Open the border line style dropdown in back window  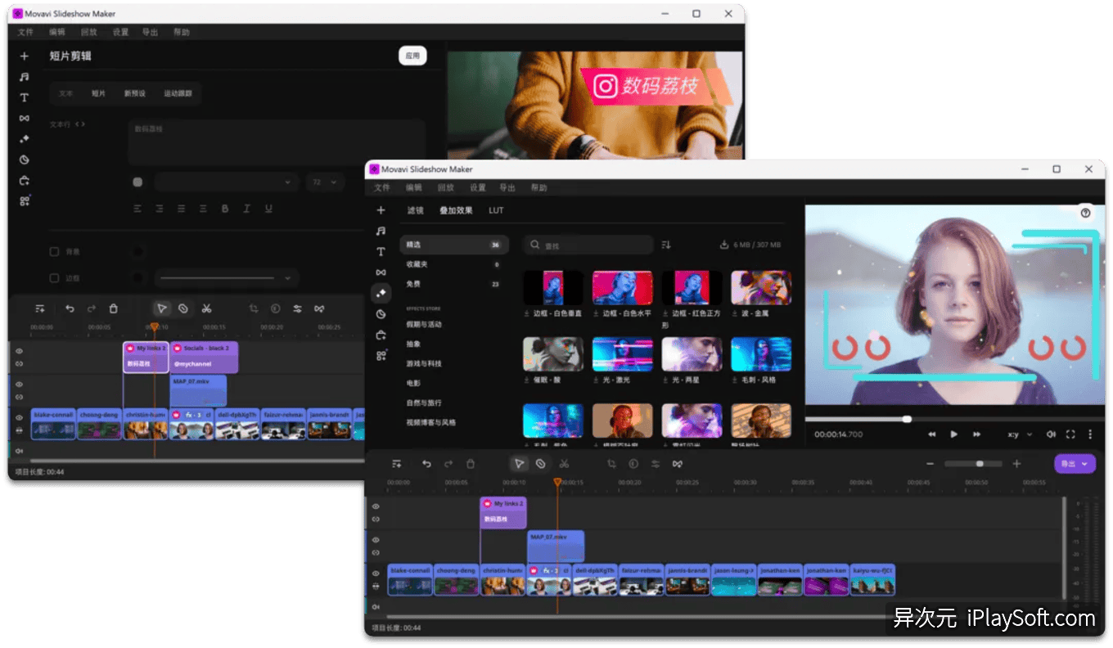(x=227, y=278)
